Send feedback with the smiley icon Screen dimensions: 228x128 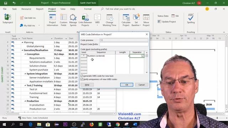pyautogui.click(x=207, y=9)
